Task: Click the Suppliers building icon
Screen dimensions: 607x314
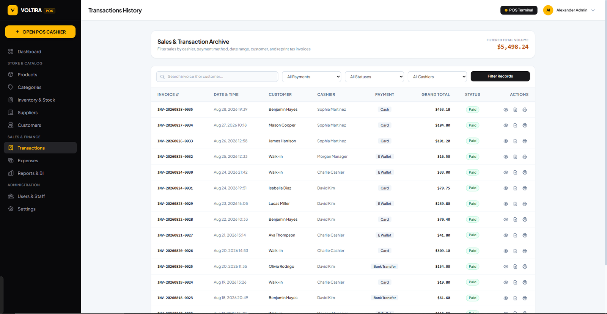Action: (11, 113)
